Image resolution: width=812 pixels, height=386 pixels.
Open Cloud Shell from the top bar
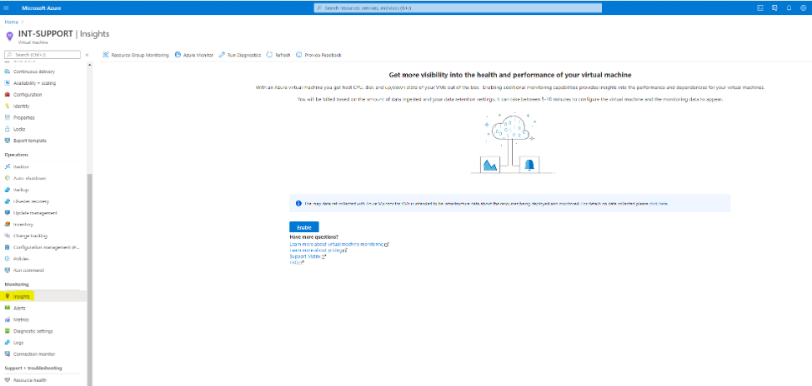[x=760, y=7]
